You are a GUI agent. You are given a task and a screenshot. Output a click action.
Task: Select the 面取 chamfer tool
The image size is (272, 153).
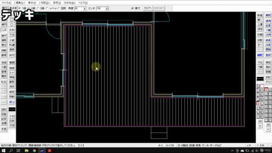coord(12,82)
